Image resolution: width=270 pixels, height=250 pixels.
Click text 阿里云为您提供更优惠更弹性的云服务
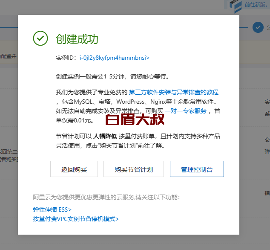(x=83, y=197)
